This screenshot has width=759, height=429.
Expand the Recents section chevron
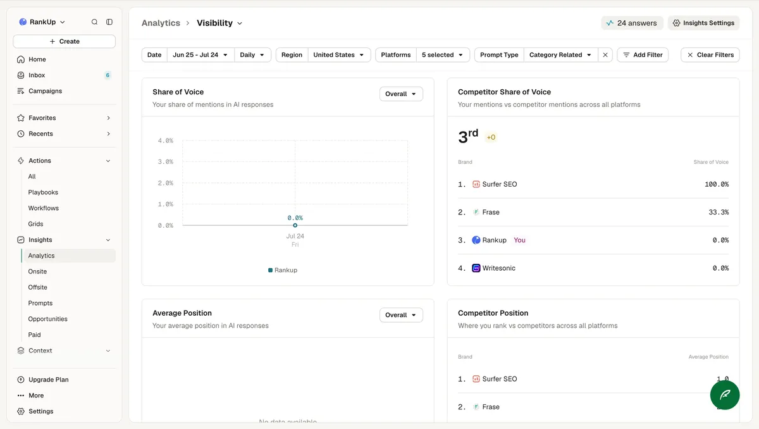coord(108,134)
